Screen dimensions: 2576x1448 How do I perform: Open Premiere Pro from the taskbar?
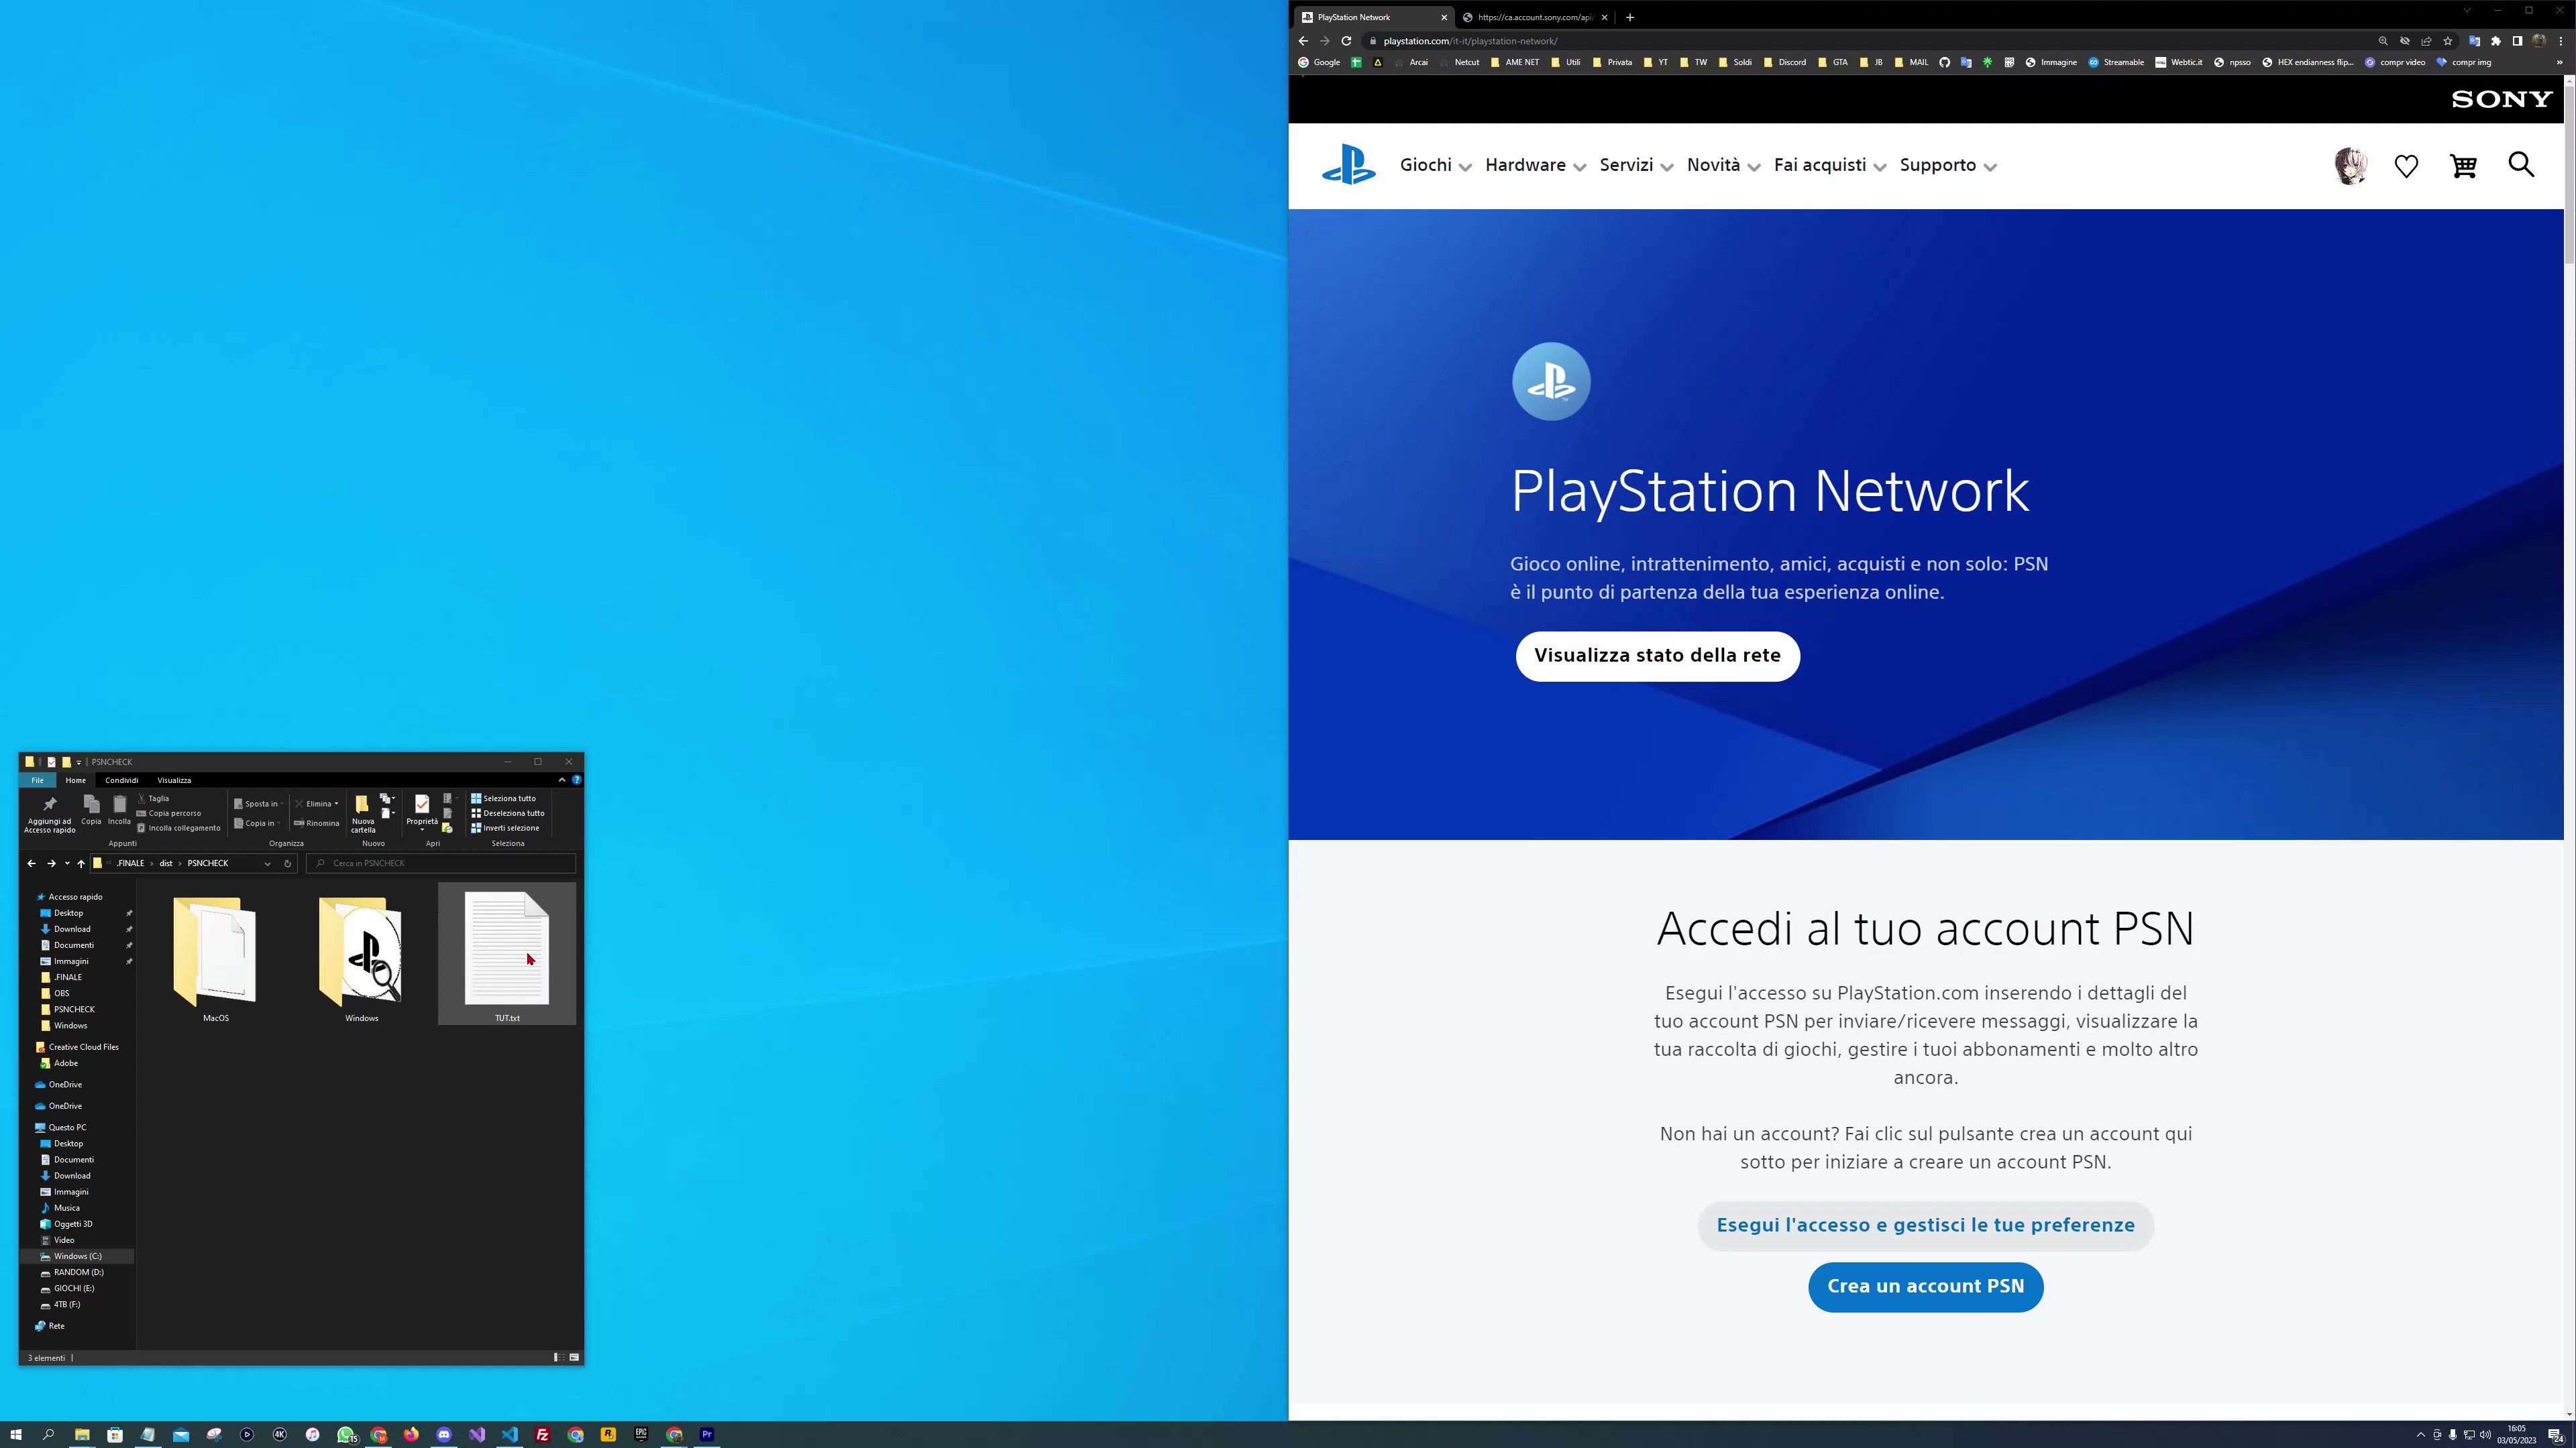[x=707, y=1434]
